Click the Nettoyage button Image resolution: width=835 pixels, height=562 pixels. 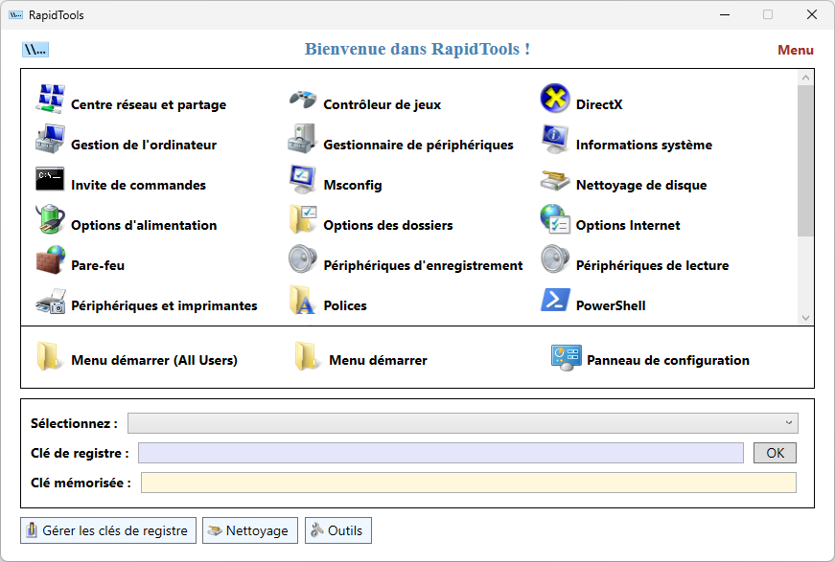(250, 530)
